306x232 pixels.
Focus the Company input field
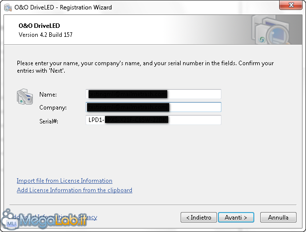pos(153,107)
